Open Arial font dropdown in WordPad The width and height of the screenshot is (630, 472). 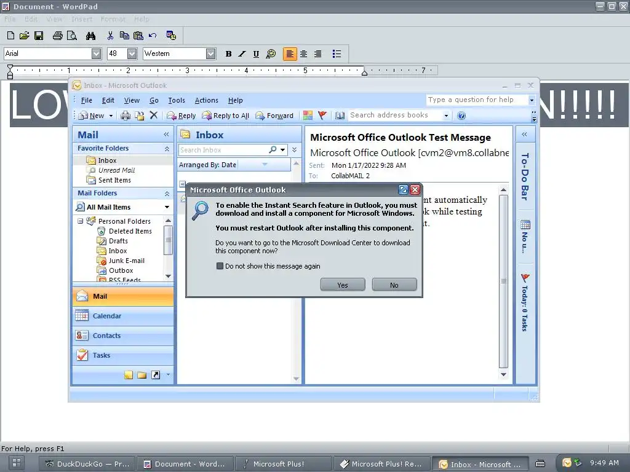[97, 53]
